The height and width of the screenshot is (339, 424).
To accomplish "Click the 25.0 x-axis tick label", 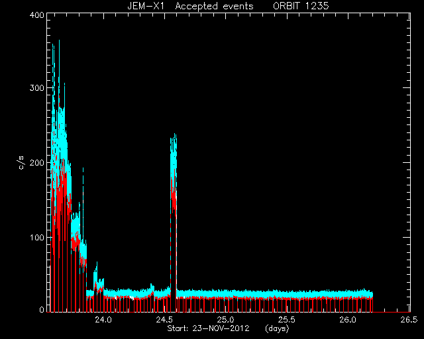I will (226, 320).
